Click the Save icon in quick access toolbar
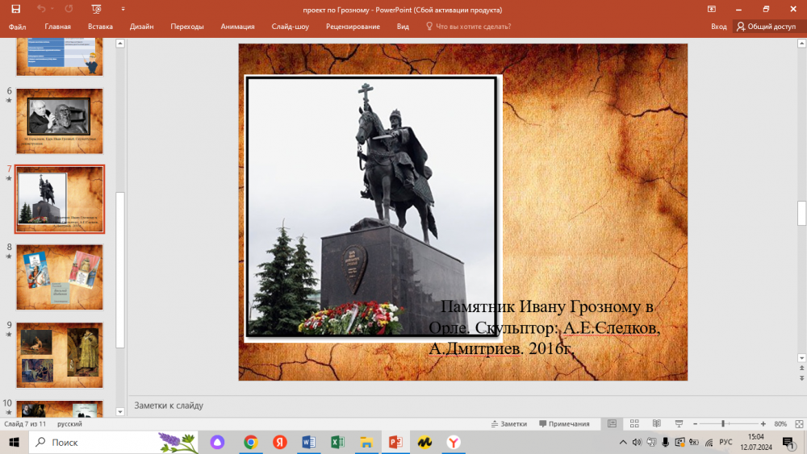The height and width of the screenshot is (454, 807). coord(17,9)
